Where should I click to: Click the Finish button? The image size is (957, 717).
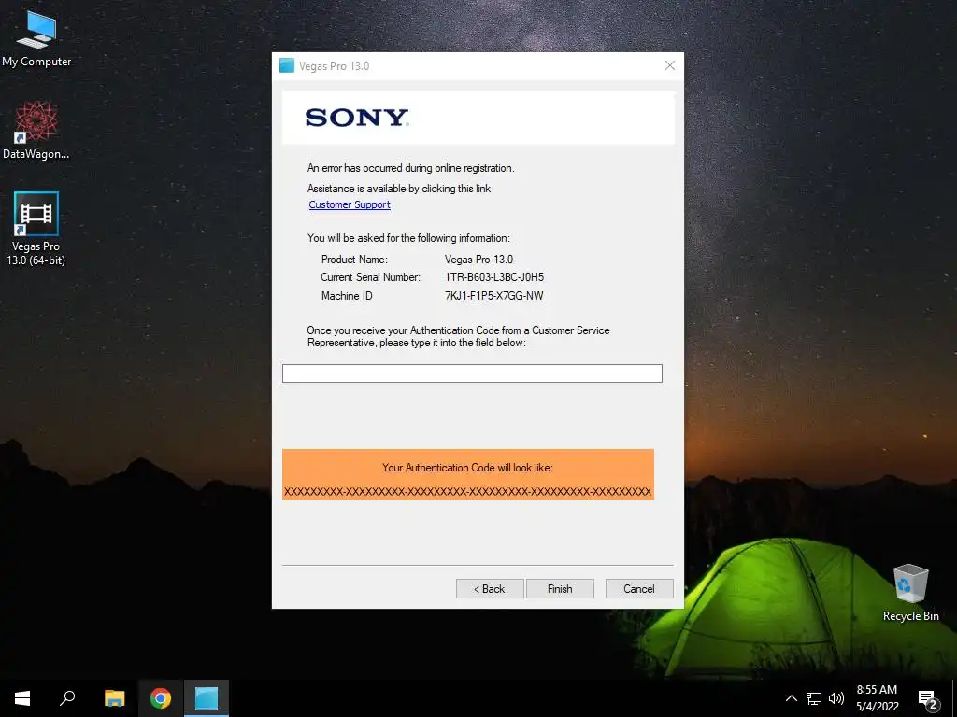(560, 589)
